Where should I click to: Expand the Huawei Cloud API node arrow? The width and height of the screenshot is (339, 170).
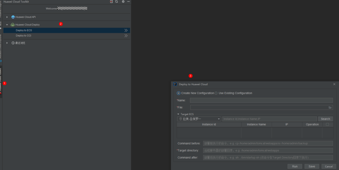click(x=7, y=17)
